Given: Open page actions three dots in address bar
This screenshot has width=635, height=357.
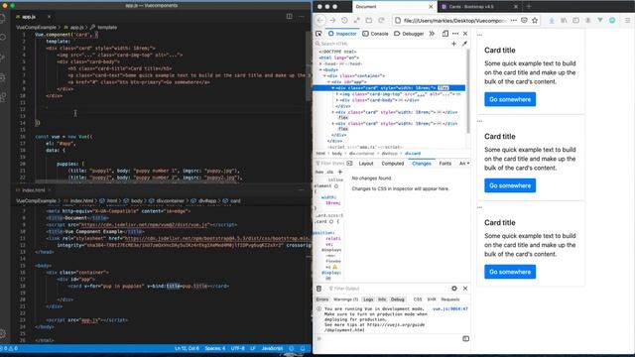Looking at the screenshot, I should [514, 20].
